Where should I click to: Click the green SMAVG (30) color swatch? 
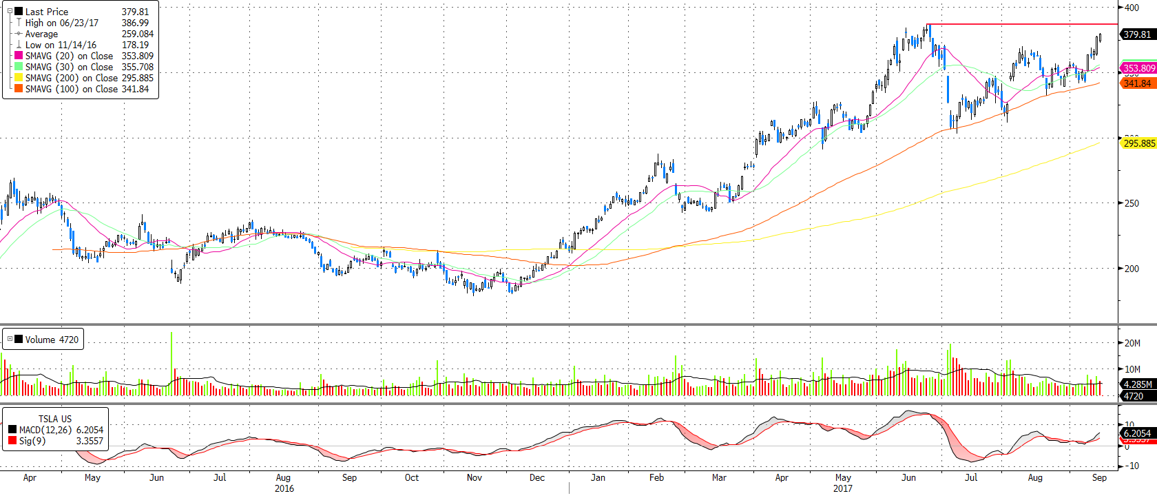[x=19, y=67]
